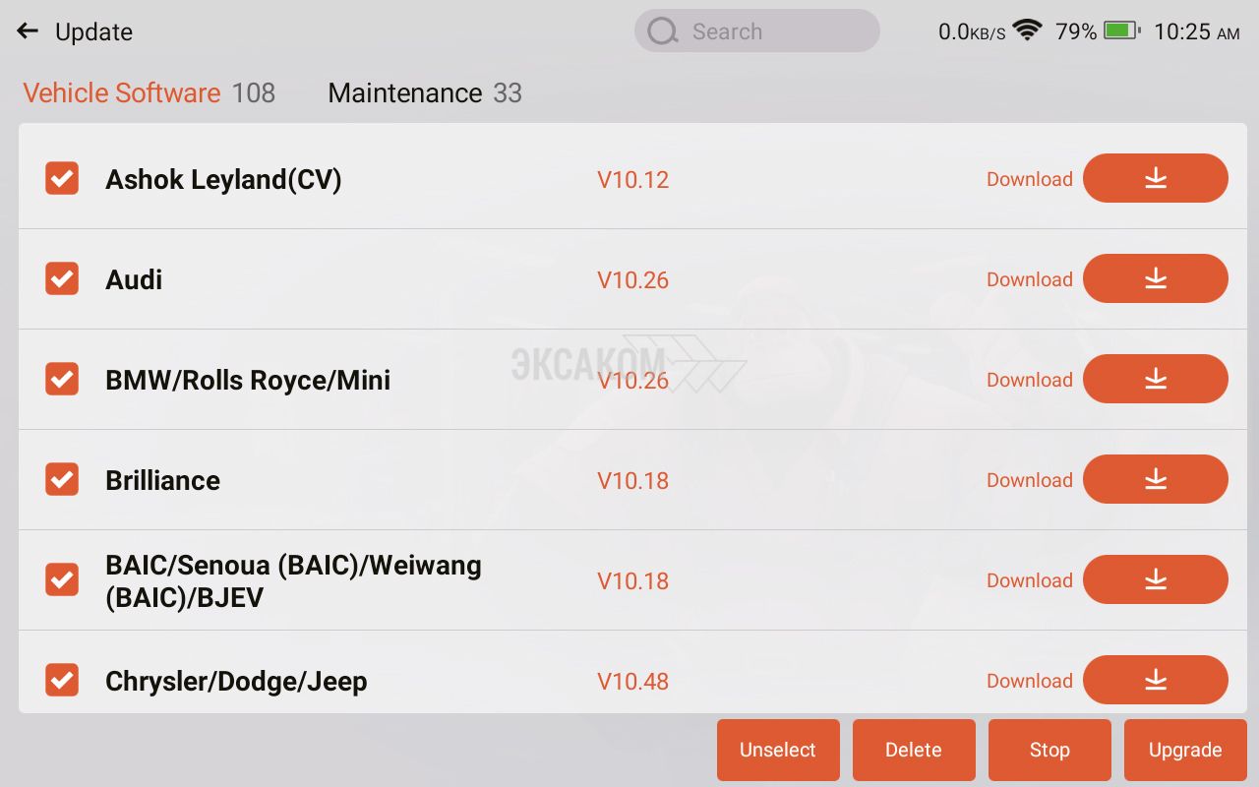
Task: Click the Delete button
Action: 914,750
